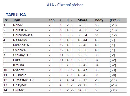Click the H.Bradlo team name
130x96 pixels.
[20, 75]
